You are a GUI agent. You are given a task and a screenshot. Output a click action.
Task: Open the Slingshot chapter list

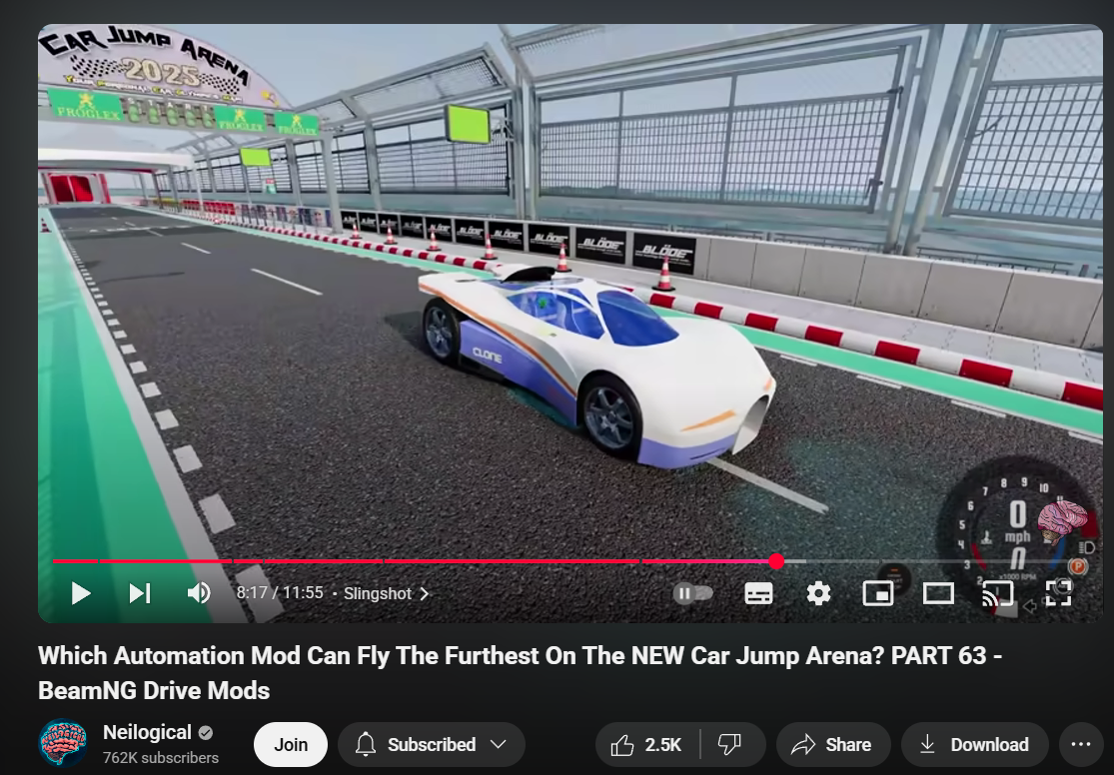(386, 593)
